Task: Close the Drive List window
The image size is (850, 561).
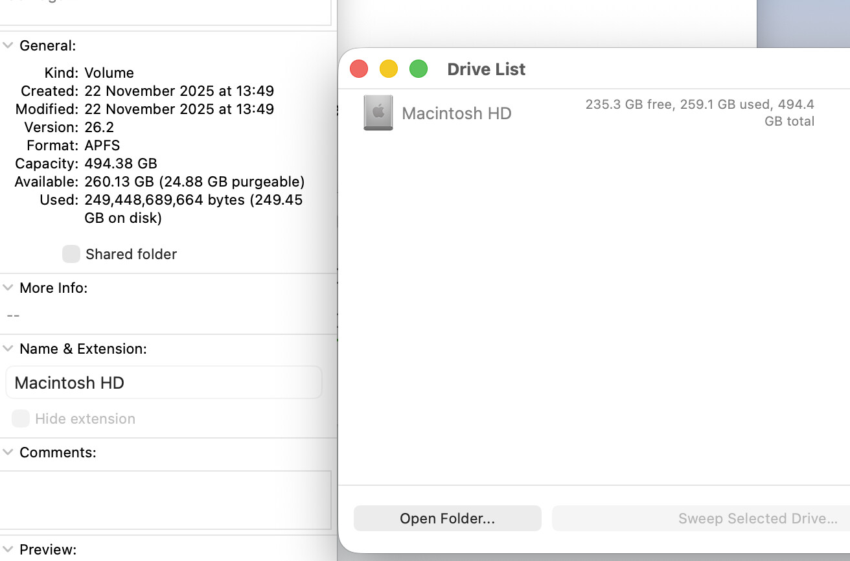Action: click(x=359, y=69)
